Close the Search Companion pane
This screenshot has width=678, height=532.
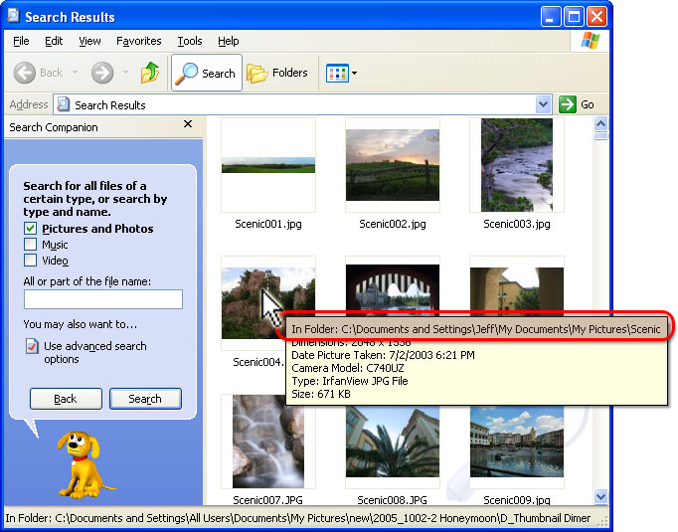(x=188, y=125)
